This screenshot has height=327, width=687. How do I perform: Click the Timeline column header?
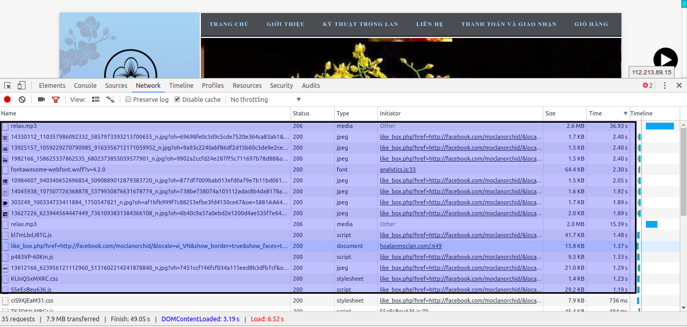point(654,113)
